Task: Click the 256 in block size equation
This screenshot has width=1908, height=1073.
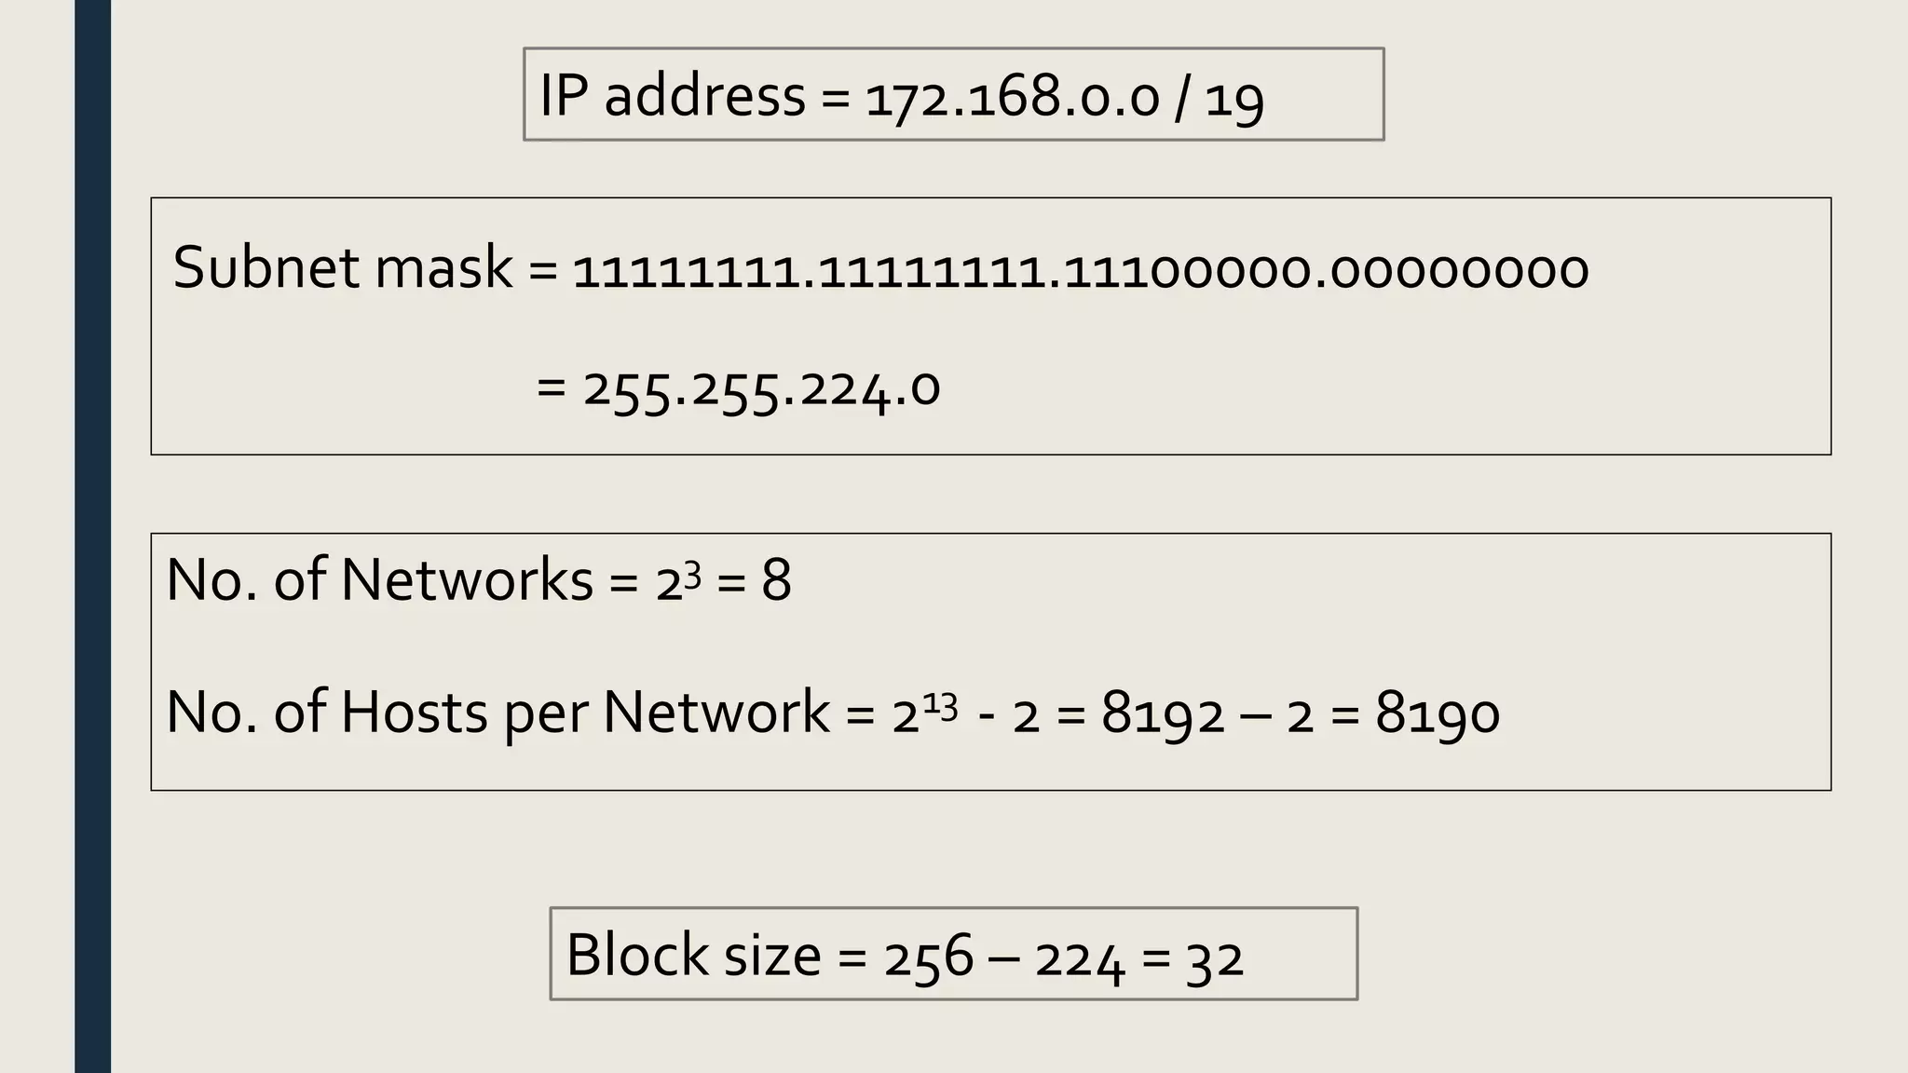Action: pyautogui.click(x=928, y=958)
